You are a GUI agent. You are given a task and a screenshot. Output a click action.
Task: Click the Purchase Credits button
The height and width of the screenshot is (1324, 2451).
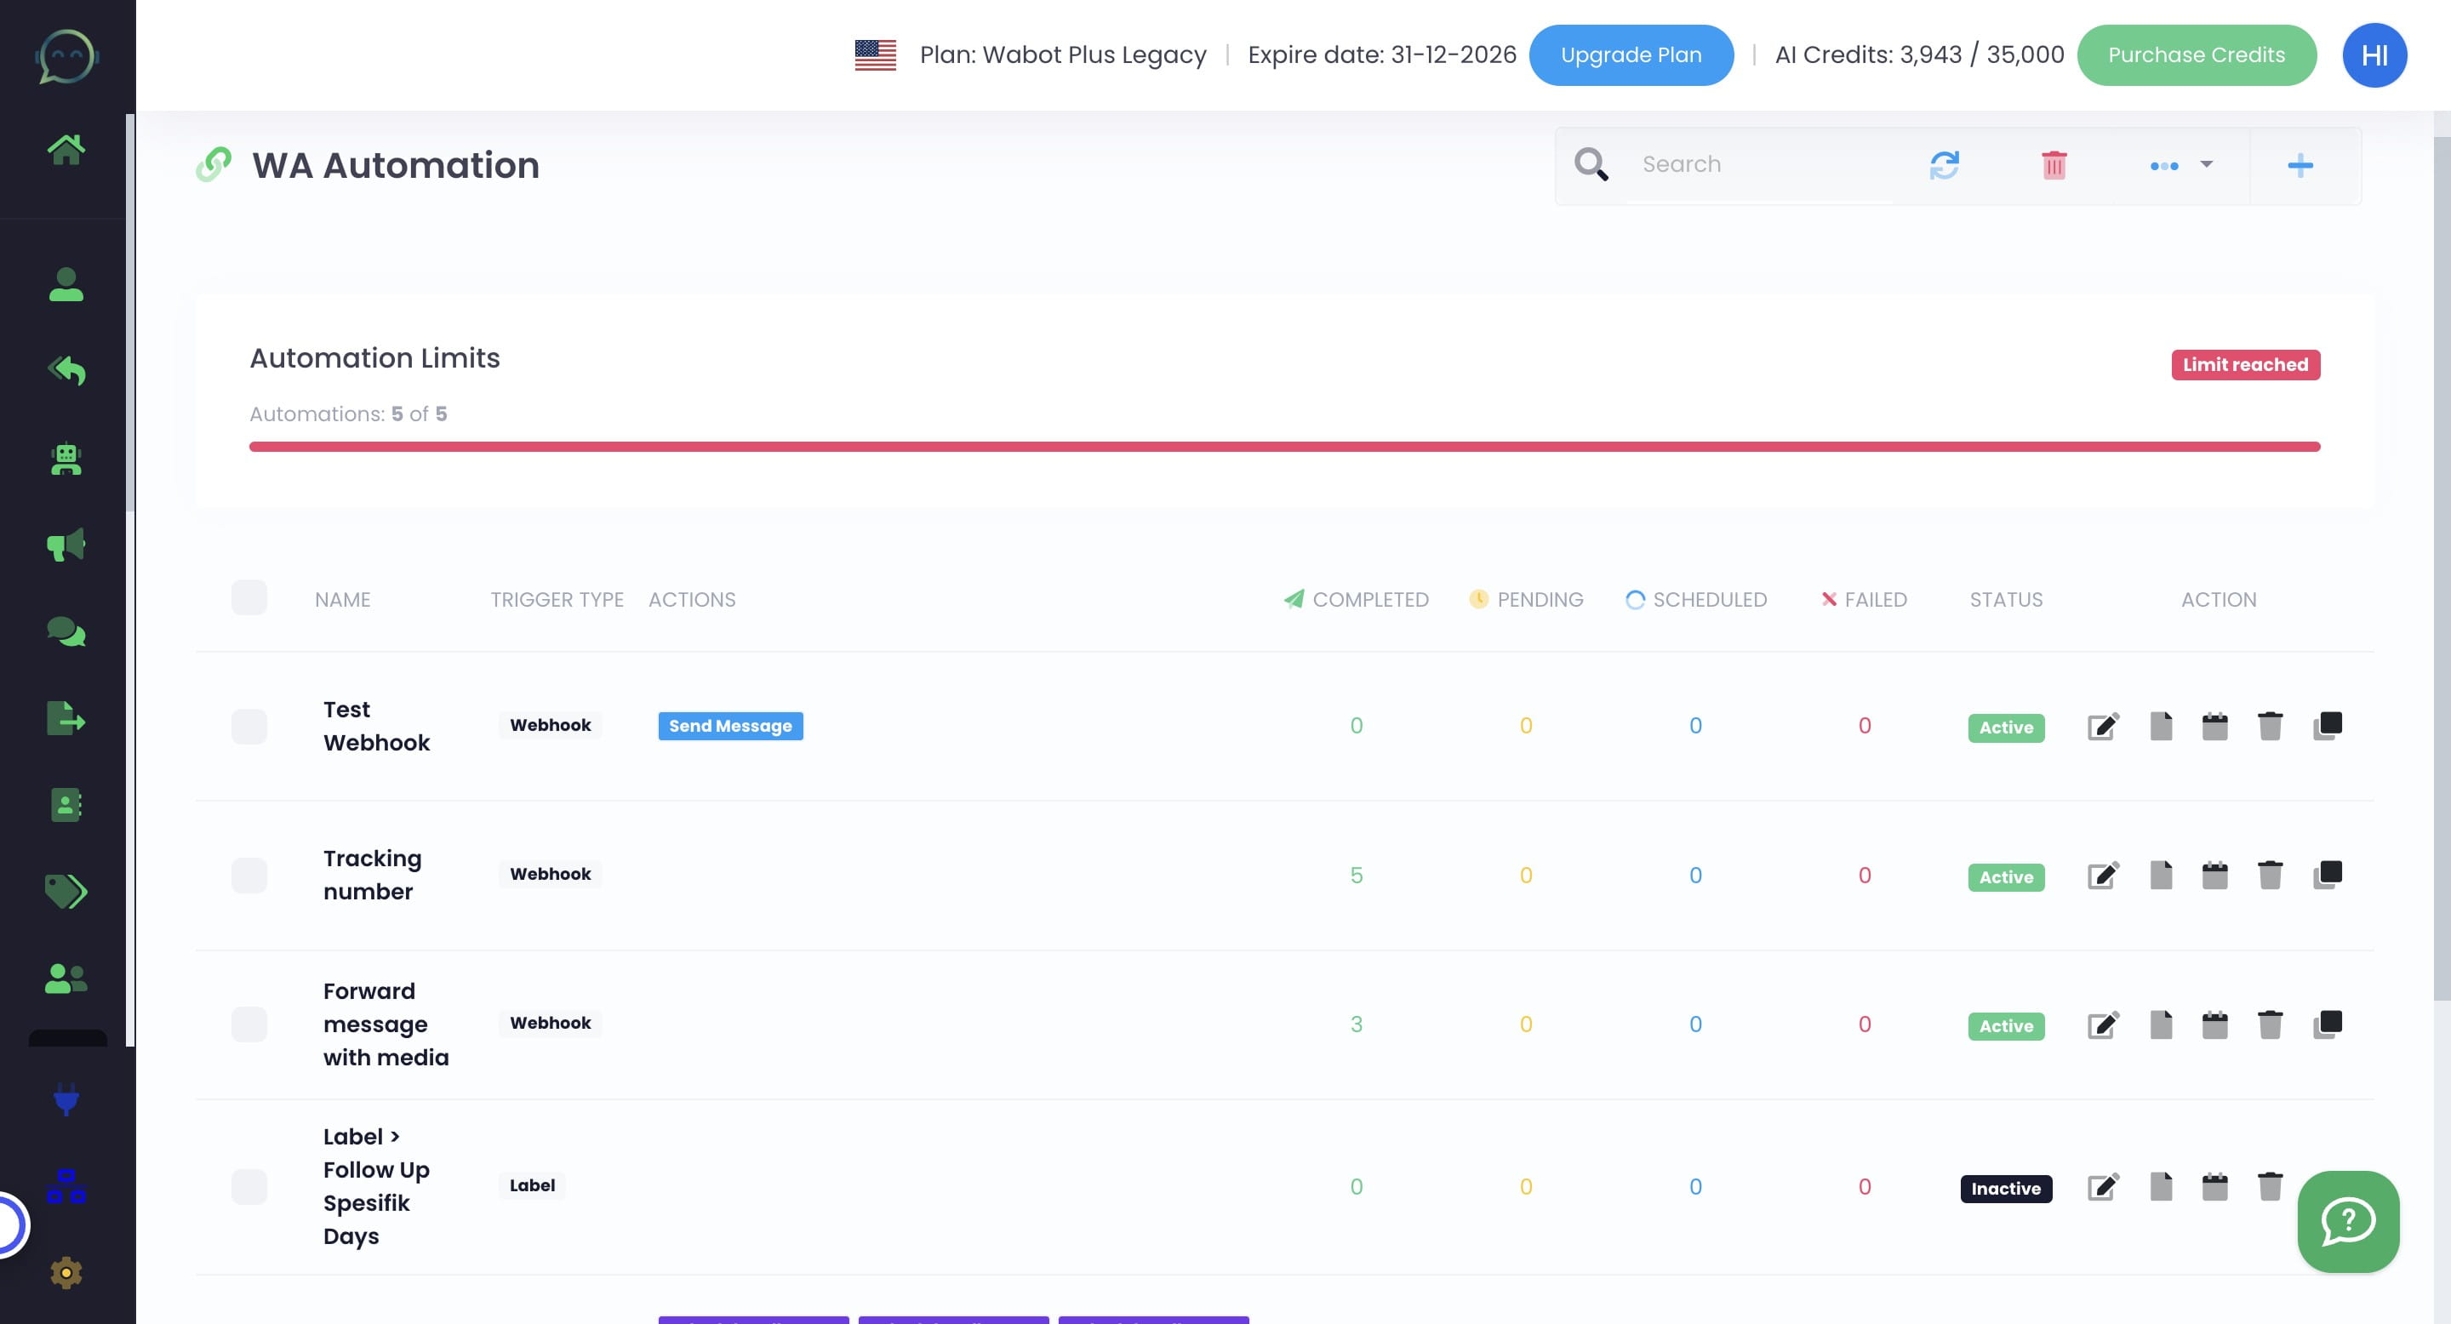[x=2196, y=55]
